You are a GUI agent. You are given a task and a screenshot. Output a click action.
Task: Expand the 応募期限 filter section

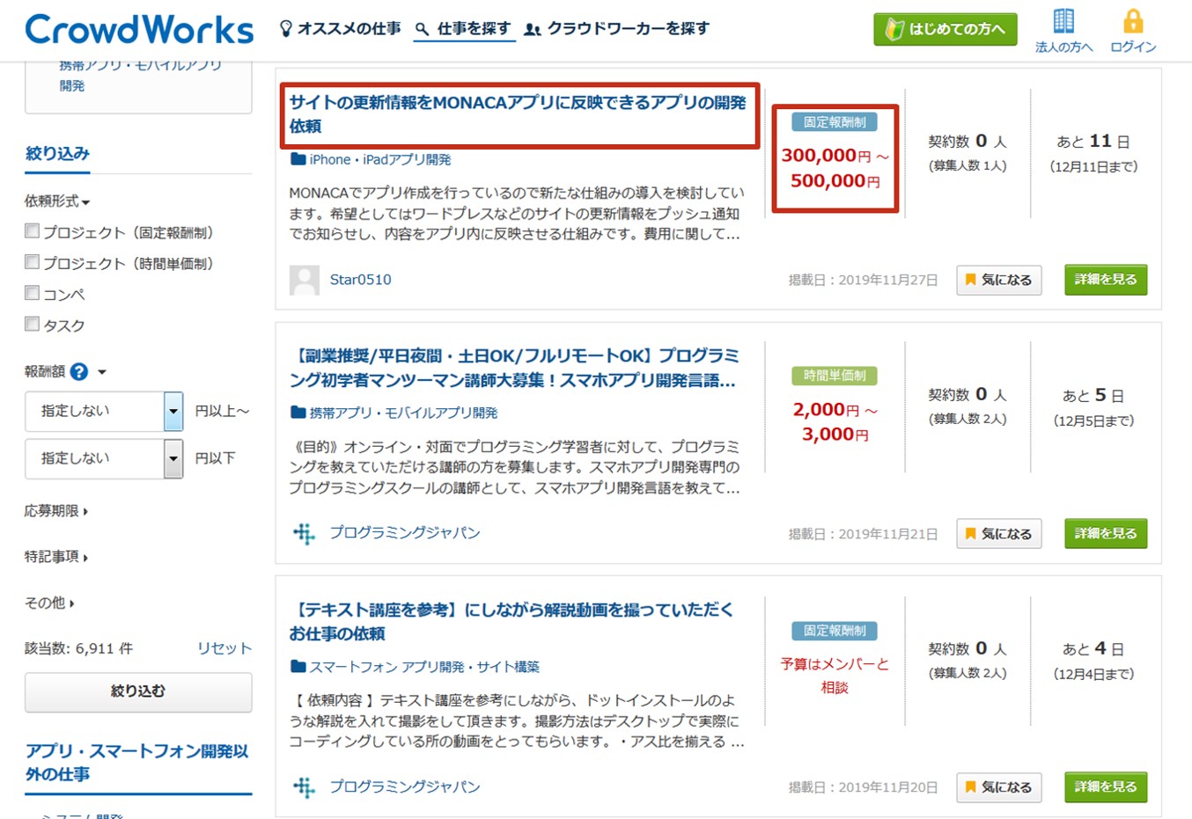(x=56, y=511)
